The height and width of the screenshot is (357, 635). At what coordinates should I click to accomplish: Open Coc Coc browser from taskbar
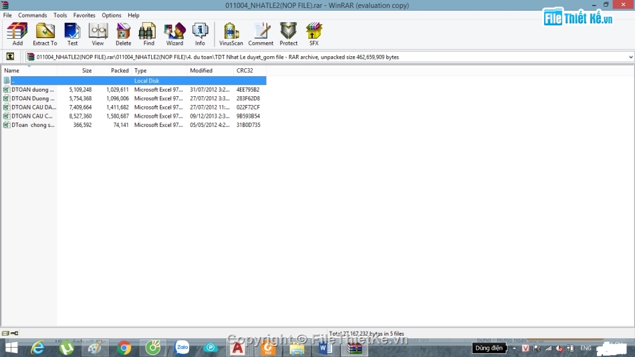tap(153, 348)
